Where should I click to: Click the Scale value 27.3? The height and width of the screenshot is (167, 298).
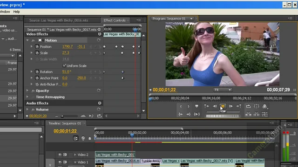[x=66, y=53]
